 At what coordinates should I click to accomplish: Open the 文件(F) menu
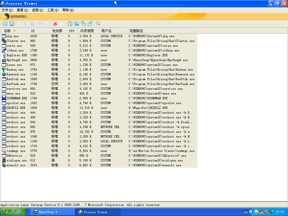(x=7, y=10)
